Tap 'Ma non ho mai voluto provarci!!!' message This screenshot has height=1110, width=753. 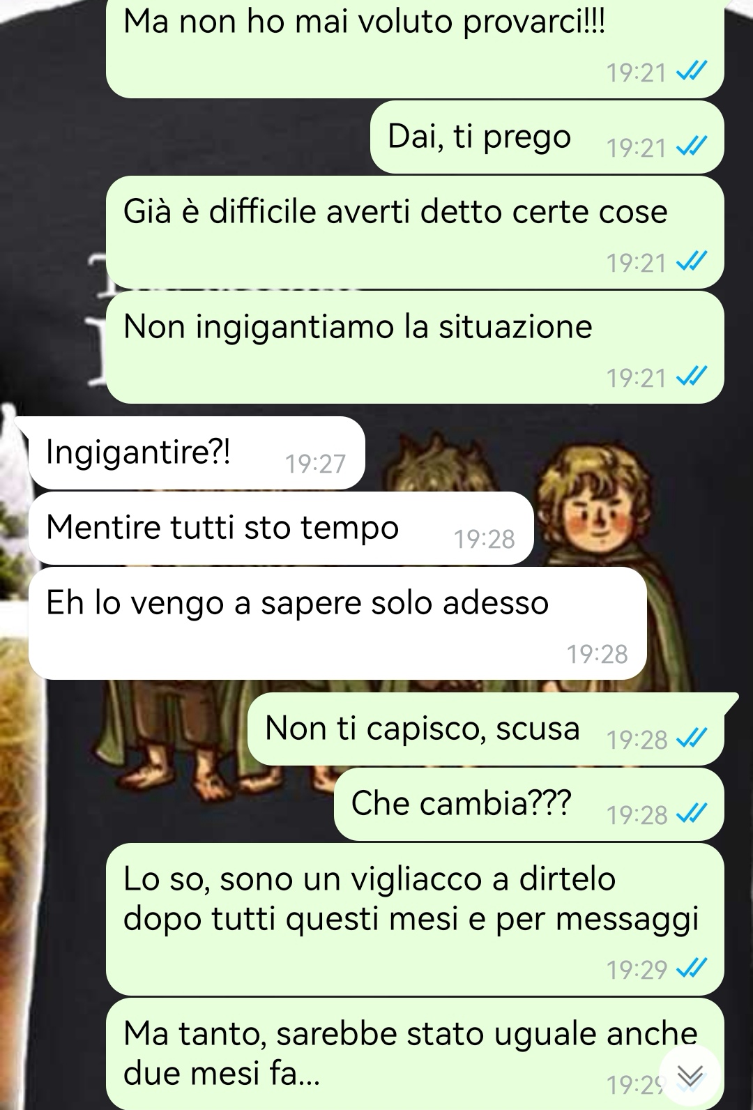point(415,47)
